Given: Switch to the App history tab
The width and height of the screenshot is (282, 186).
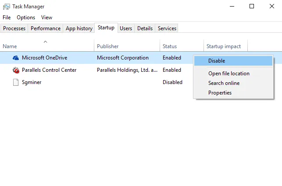Looking at the screenshot, I should (79, 28).
